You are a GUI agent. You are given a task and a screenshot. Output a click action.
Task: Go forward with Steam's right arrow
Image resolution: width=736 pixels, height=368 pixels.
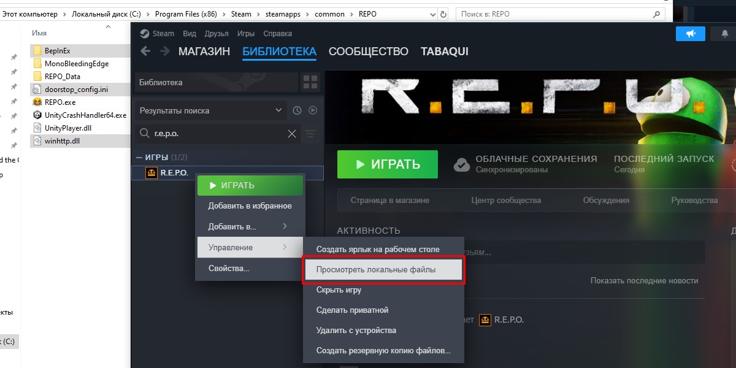164,51
